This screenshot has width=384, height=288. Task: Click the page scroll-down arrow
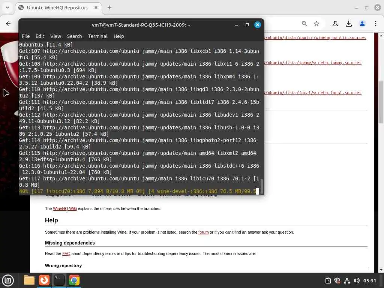(x=381, y=270)
